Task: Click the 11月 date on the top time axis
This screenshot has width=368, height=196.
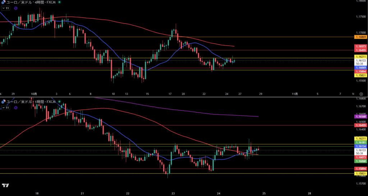Action: coord(294,94)
